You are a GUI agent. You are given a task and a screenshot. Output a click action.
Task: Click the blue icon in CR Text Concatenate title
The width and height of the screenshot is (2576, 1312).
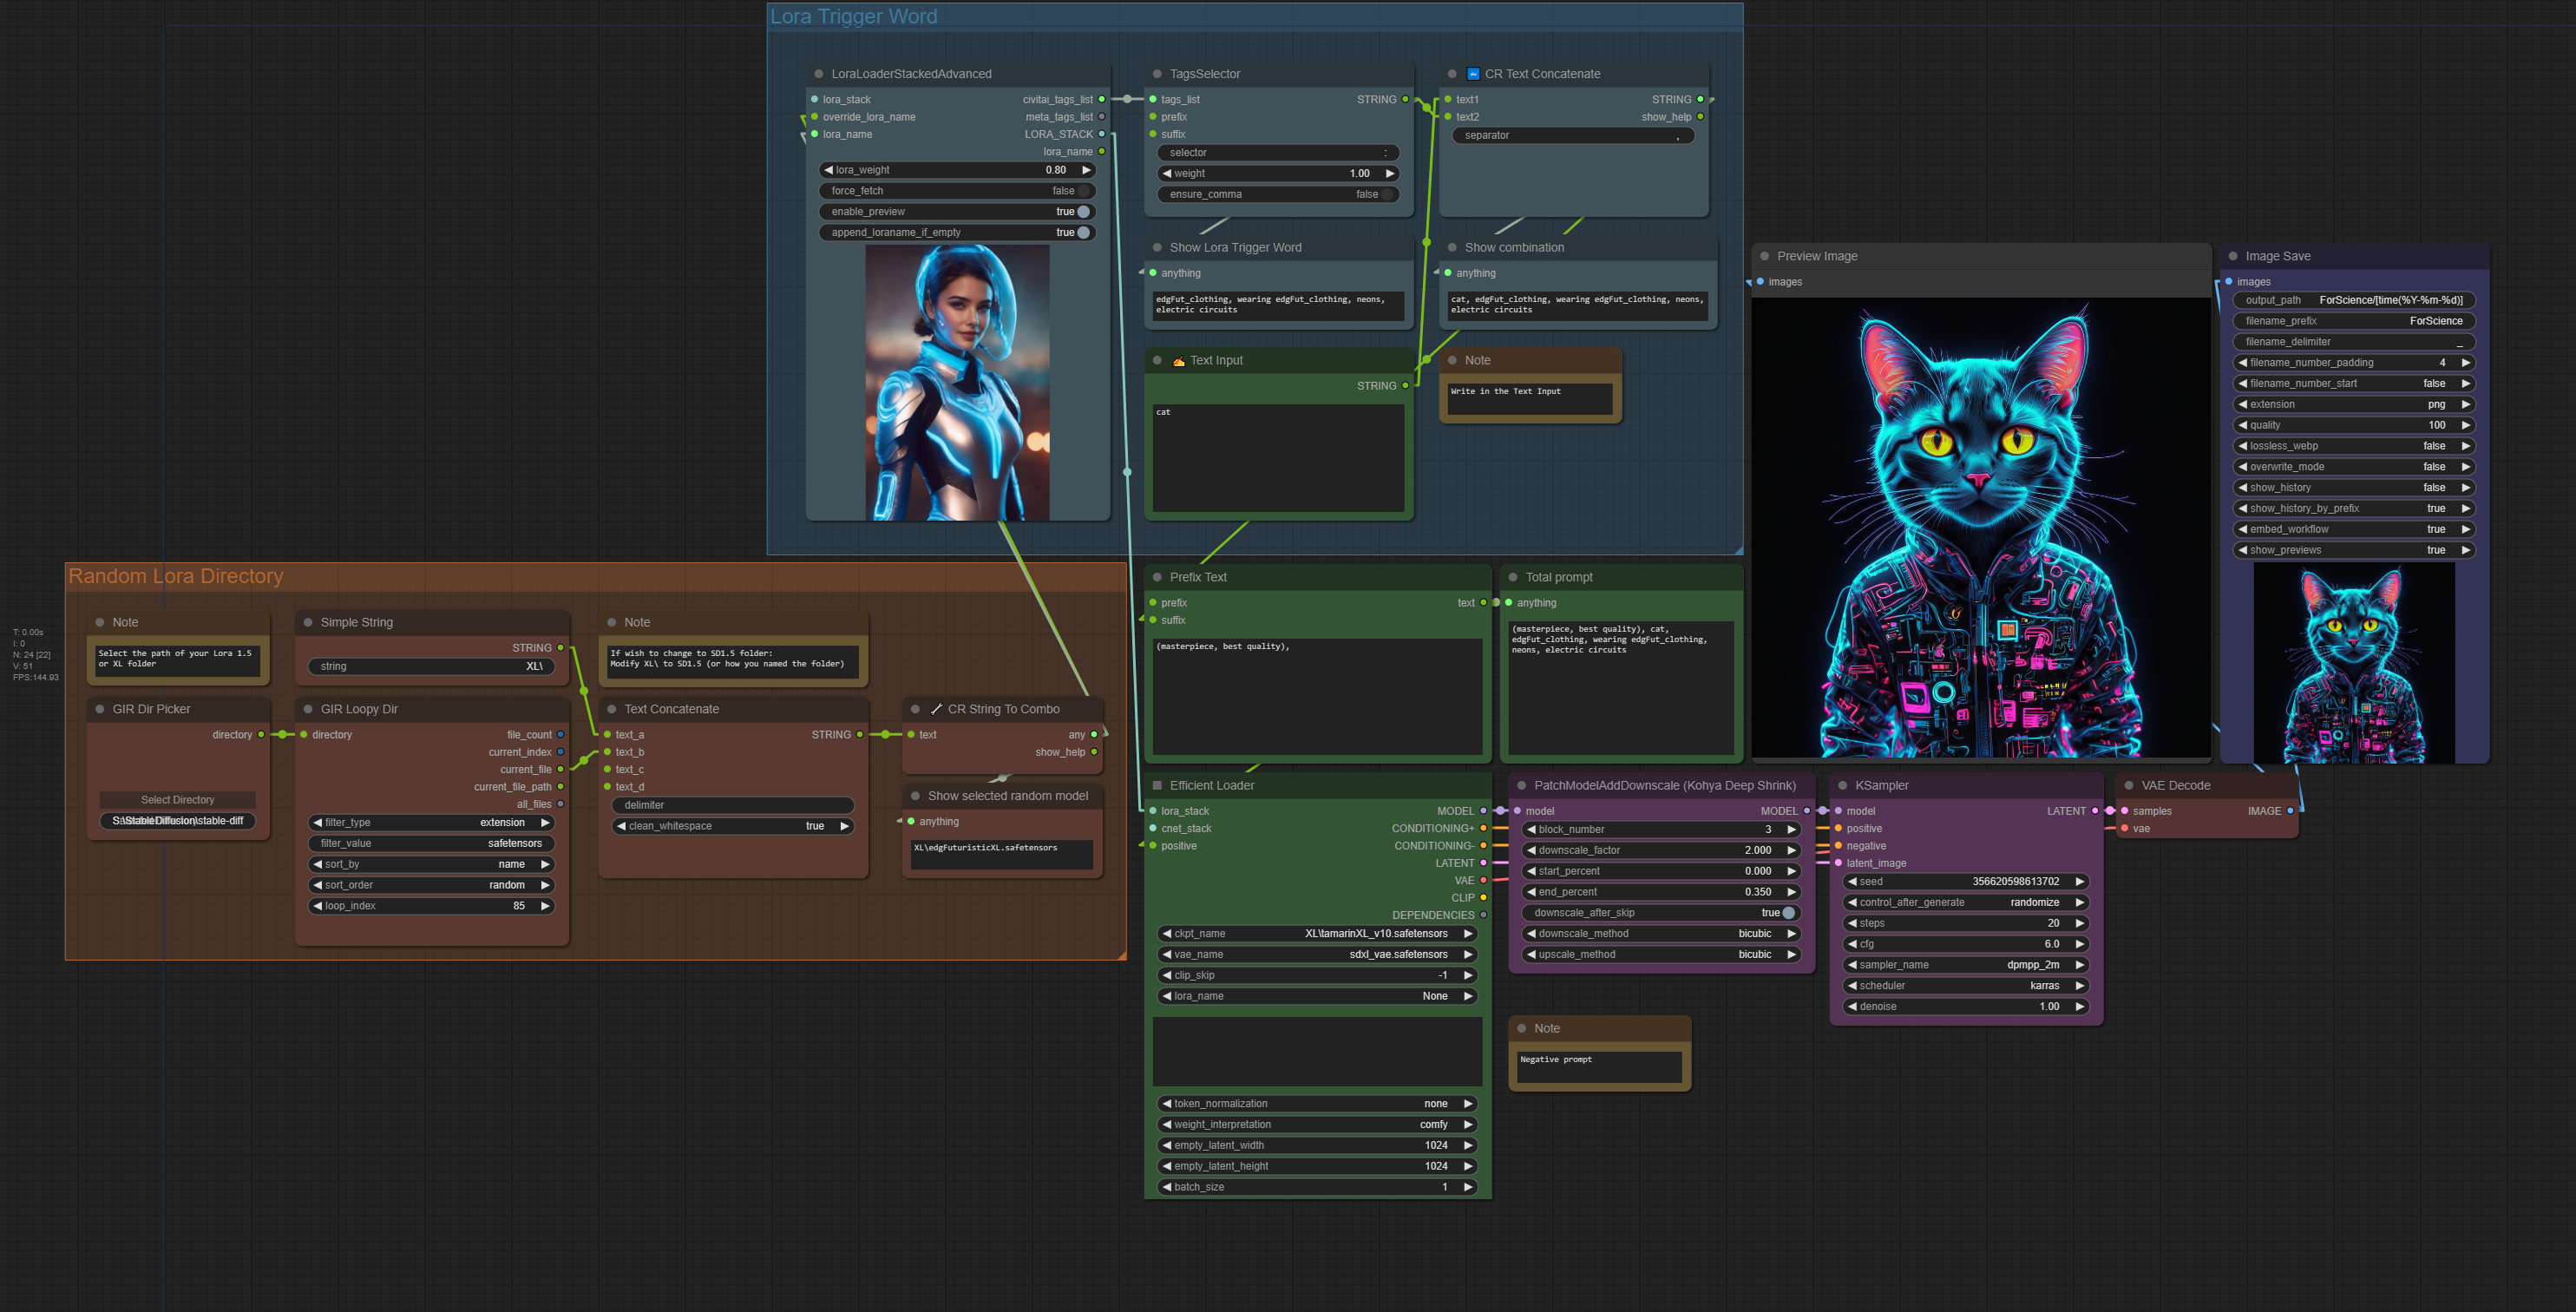pos(1472,74)
